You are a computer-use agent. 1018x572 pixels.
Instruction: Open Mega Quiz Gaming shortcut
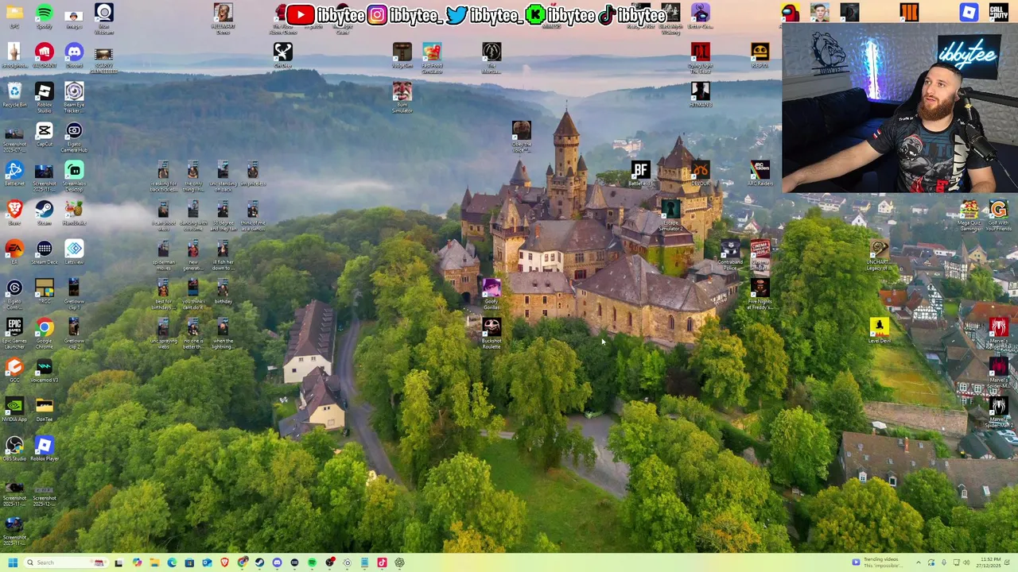969,215
